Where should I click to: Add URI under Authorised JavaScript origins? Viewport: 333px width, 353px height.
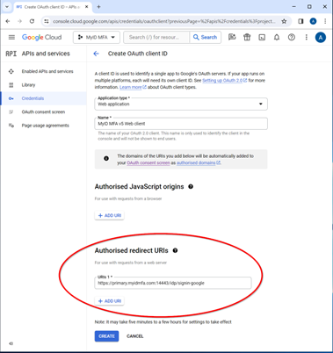click(109, 215)
